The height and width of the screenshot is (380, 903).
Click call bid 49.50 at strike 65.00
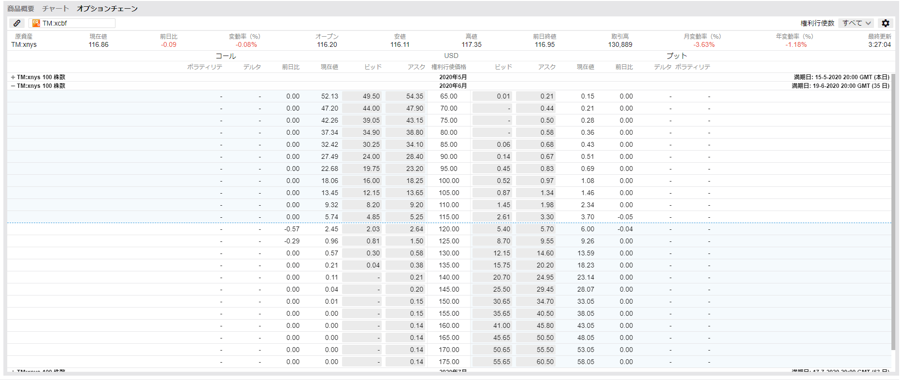point(362,96)
